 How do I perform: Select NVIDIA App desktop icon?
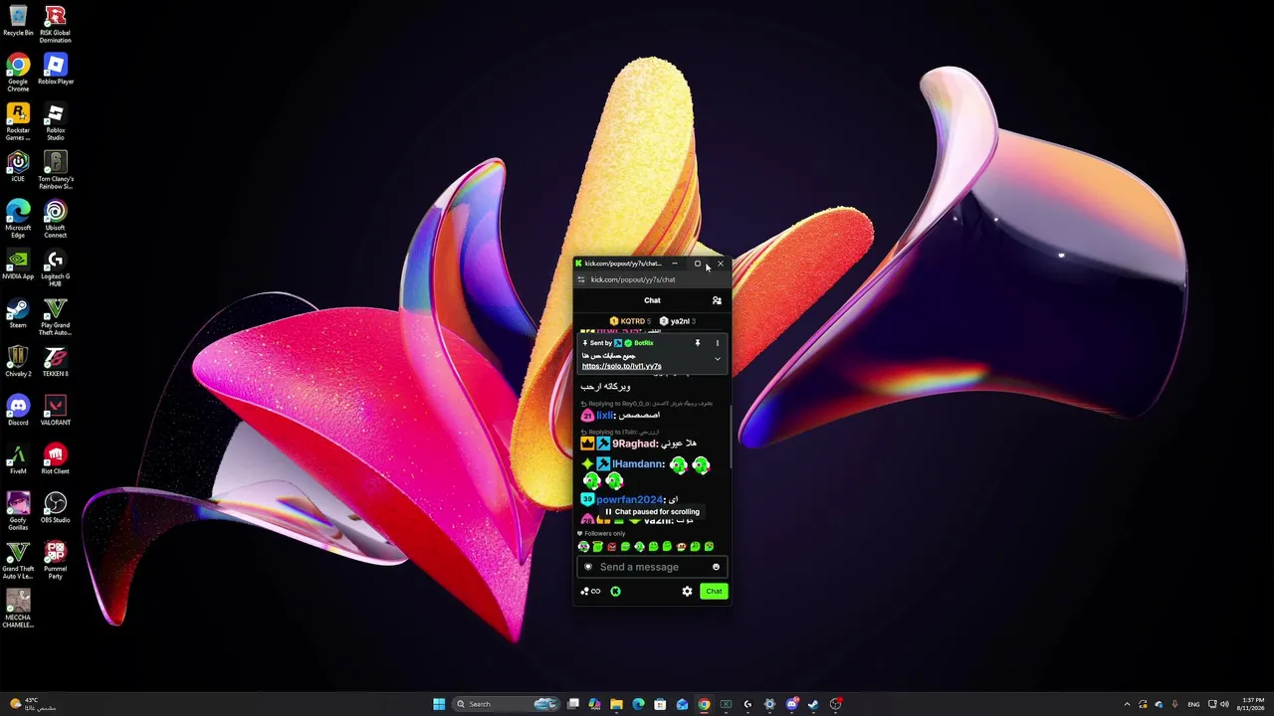point(18,264)
